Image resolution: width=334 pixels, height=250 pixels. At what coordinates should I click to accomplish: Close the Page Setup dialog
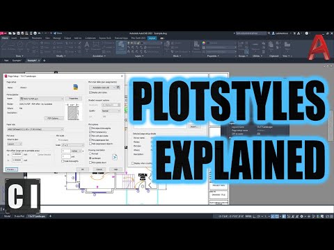[x=122, y=76]
